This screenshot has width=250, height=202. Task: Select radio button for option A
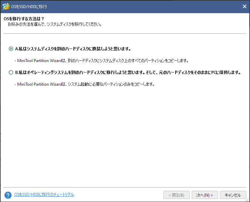point(11,49)
